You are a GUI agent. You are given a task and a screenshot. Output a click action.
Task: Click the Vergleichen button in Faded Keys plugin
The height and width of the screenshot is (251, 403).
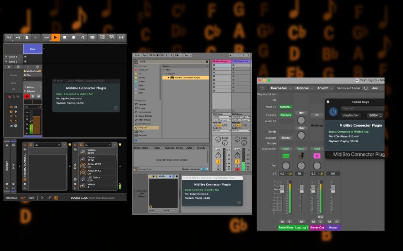click(351, 115)
